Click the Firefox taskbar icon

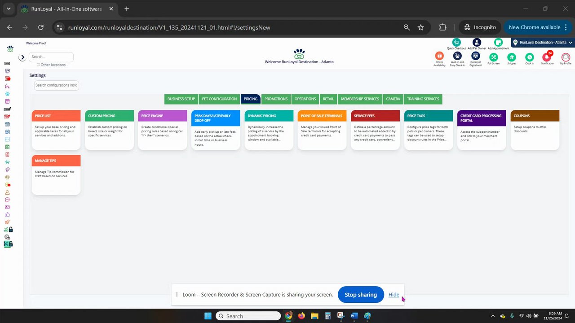pos(301,316)
